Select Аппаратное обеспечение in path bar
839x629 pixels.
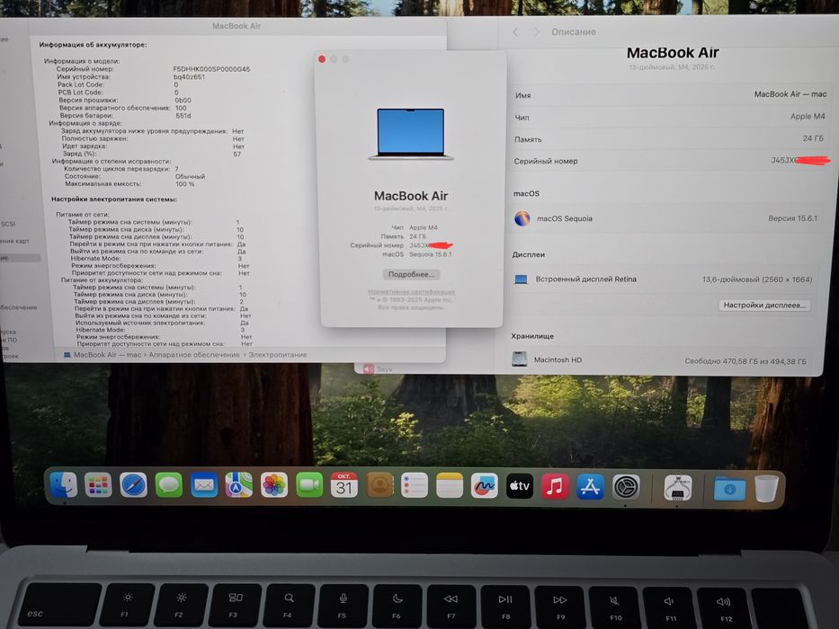point(194,355)
